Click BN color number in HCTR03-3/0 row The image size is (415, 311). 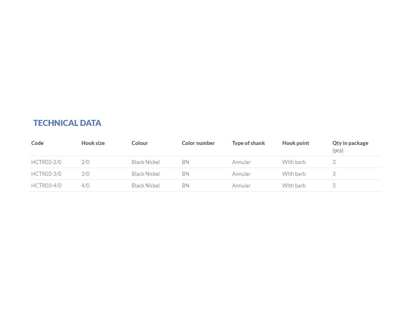tap(185, 174)
